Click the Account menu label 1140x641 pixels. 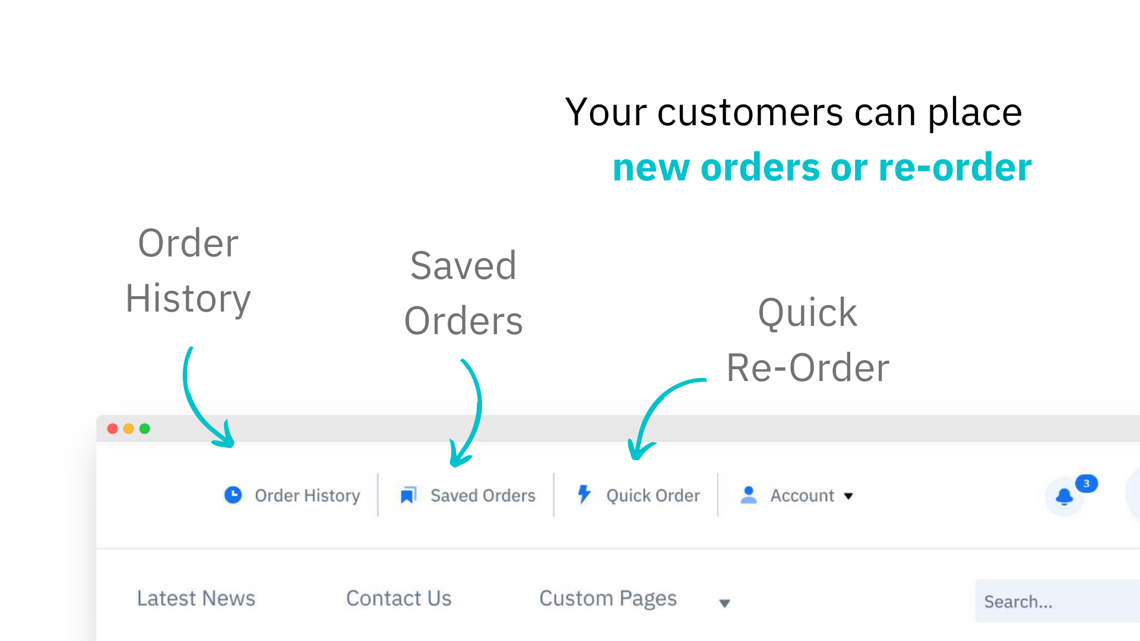pyautogui.click(x=802, y=496)
